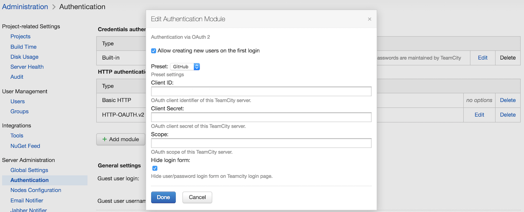Open the Preset GitHub dropdown
Viewport: 524px width, 212px height.
coord(185,66)
